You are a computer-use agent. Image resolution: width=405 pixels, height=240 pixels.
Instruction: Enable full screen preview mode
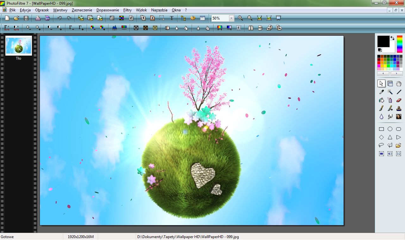tap(278, 18)
